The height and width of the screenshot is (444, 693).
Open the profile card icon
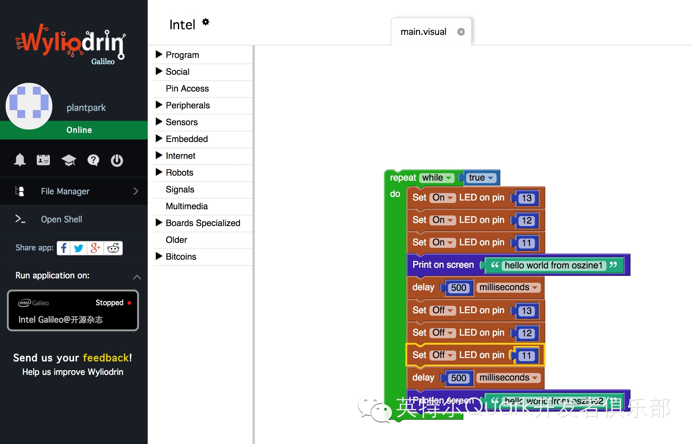coord(43,160)
